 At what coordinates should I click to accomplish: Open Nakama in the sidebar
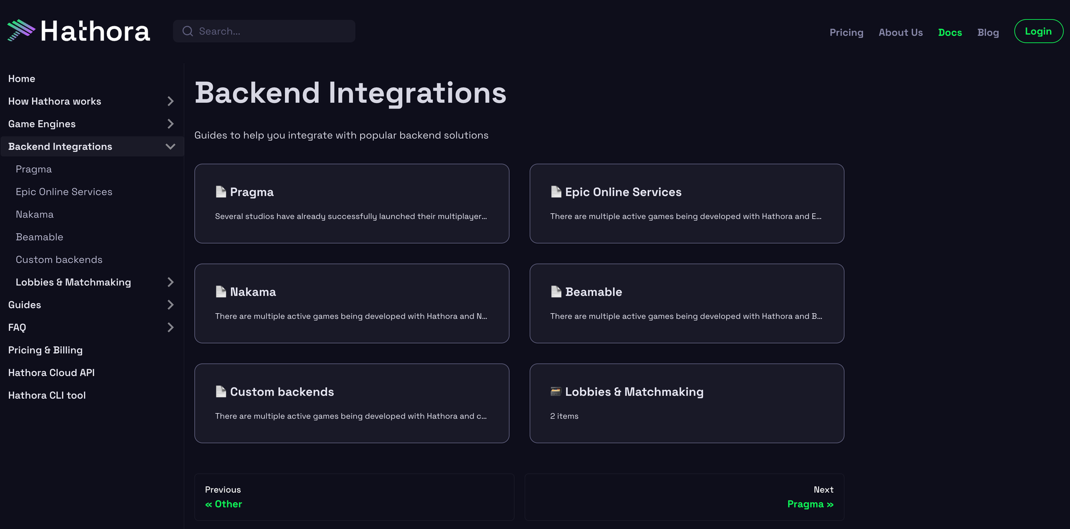point(35,214)
